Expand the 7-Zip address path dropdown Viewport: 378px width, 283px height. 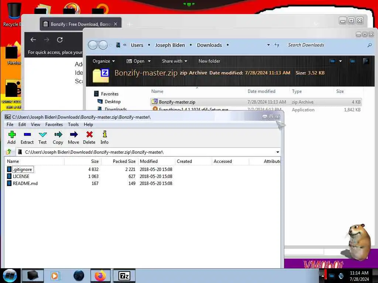278,152
